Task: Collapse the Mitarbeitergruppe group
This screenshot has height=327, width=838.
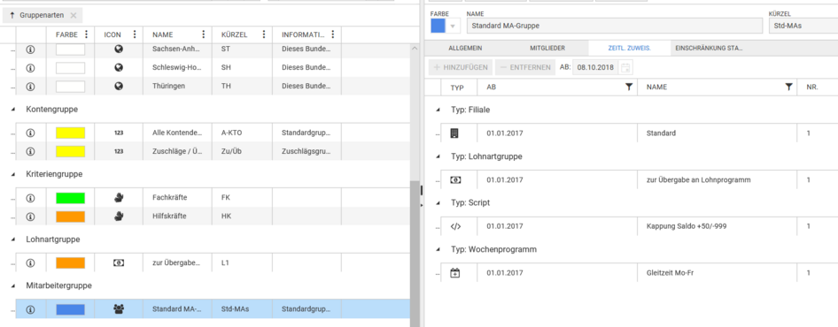Action: point(12,286)
